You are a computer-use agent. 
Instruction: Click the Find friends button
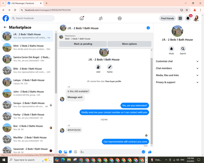click(x=167, y=18)
